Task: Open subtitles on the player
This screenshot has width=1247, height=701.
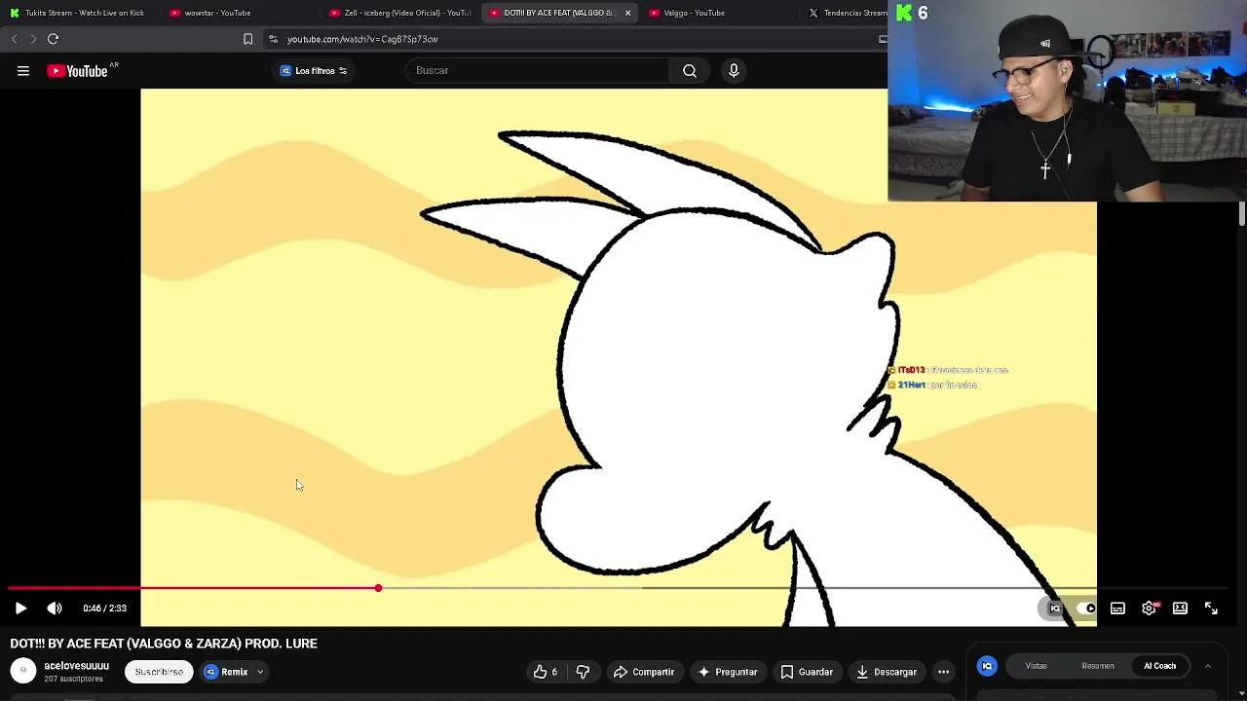Action: [x=1117, y=609]
